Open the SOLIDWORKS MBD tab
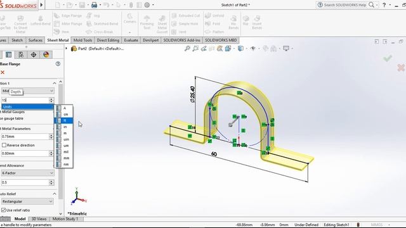The height and width of the screenshot is (228, 406). click(x=221, y=41)
